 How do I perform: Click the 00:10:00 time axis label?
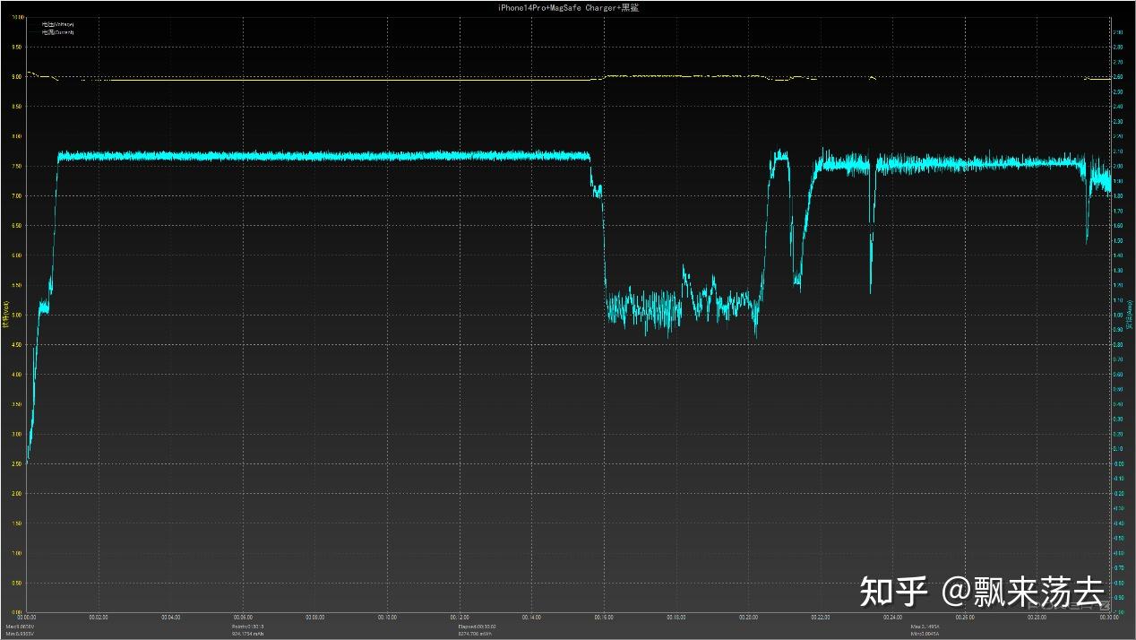387,618
